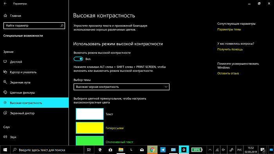Open Дисплей settings via monitor icon
This screenshot has height=154, width=274.
coord(5,62)
